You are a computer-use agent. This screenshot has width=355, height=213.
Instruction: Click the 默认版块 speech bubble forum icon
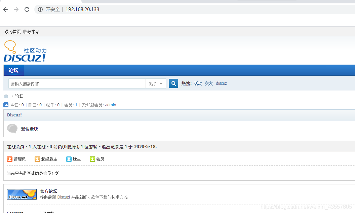pos(12,129)
